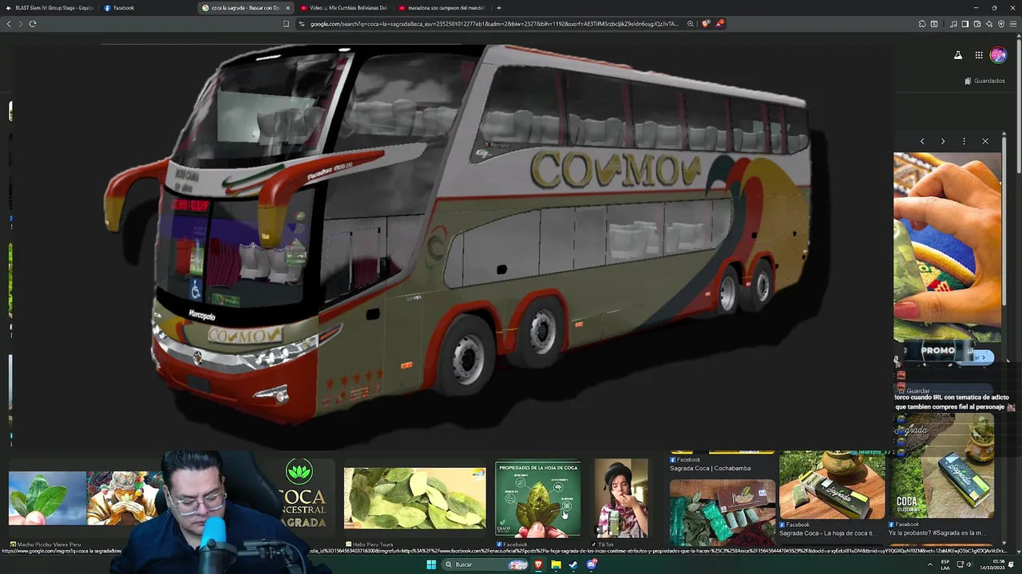
Task: Open the Brave sidebar toggle icon
Action: click(x=965, y=24)
